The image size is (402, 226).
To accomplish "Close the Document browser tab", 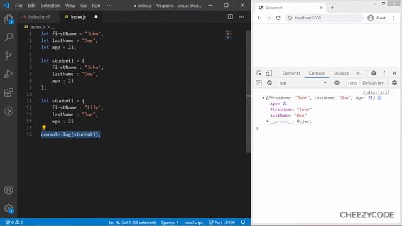I will click(321, 8).
